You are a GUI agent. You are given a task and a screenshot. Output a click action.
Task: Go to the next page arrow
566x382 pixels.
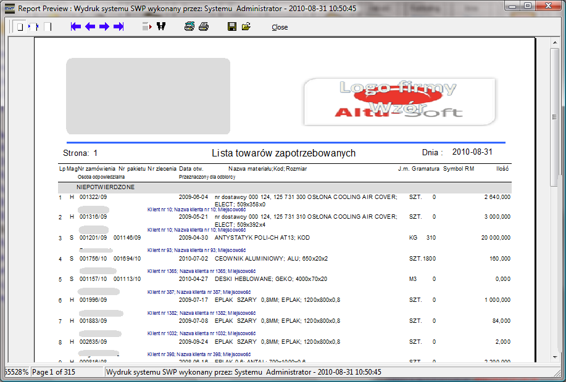click(x=104, y=27)
